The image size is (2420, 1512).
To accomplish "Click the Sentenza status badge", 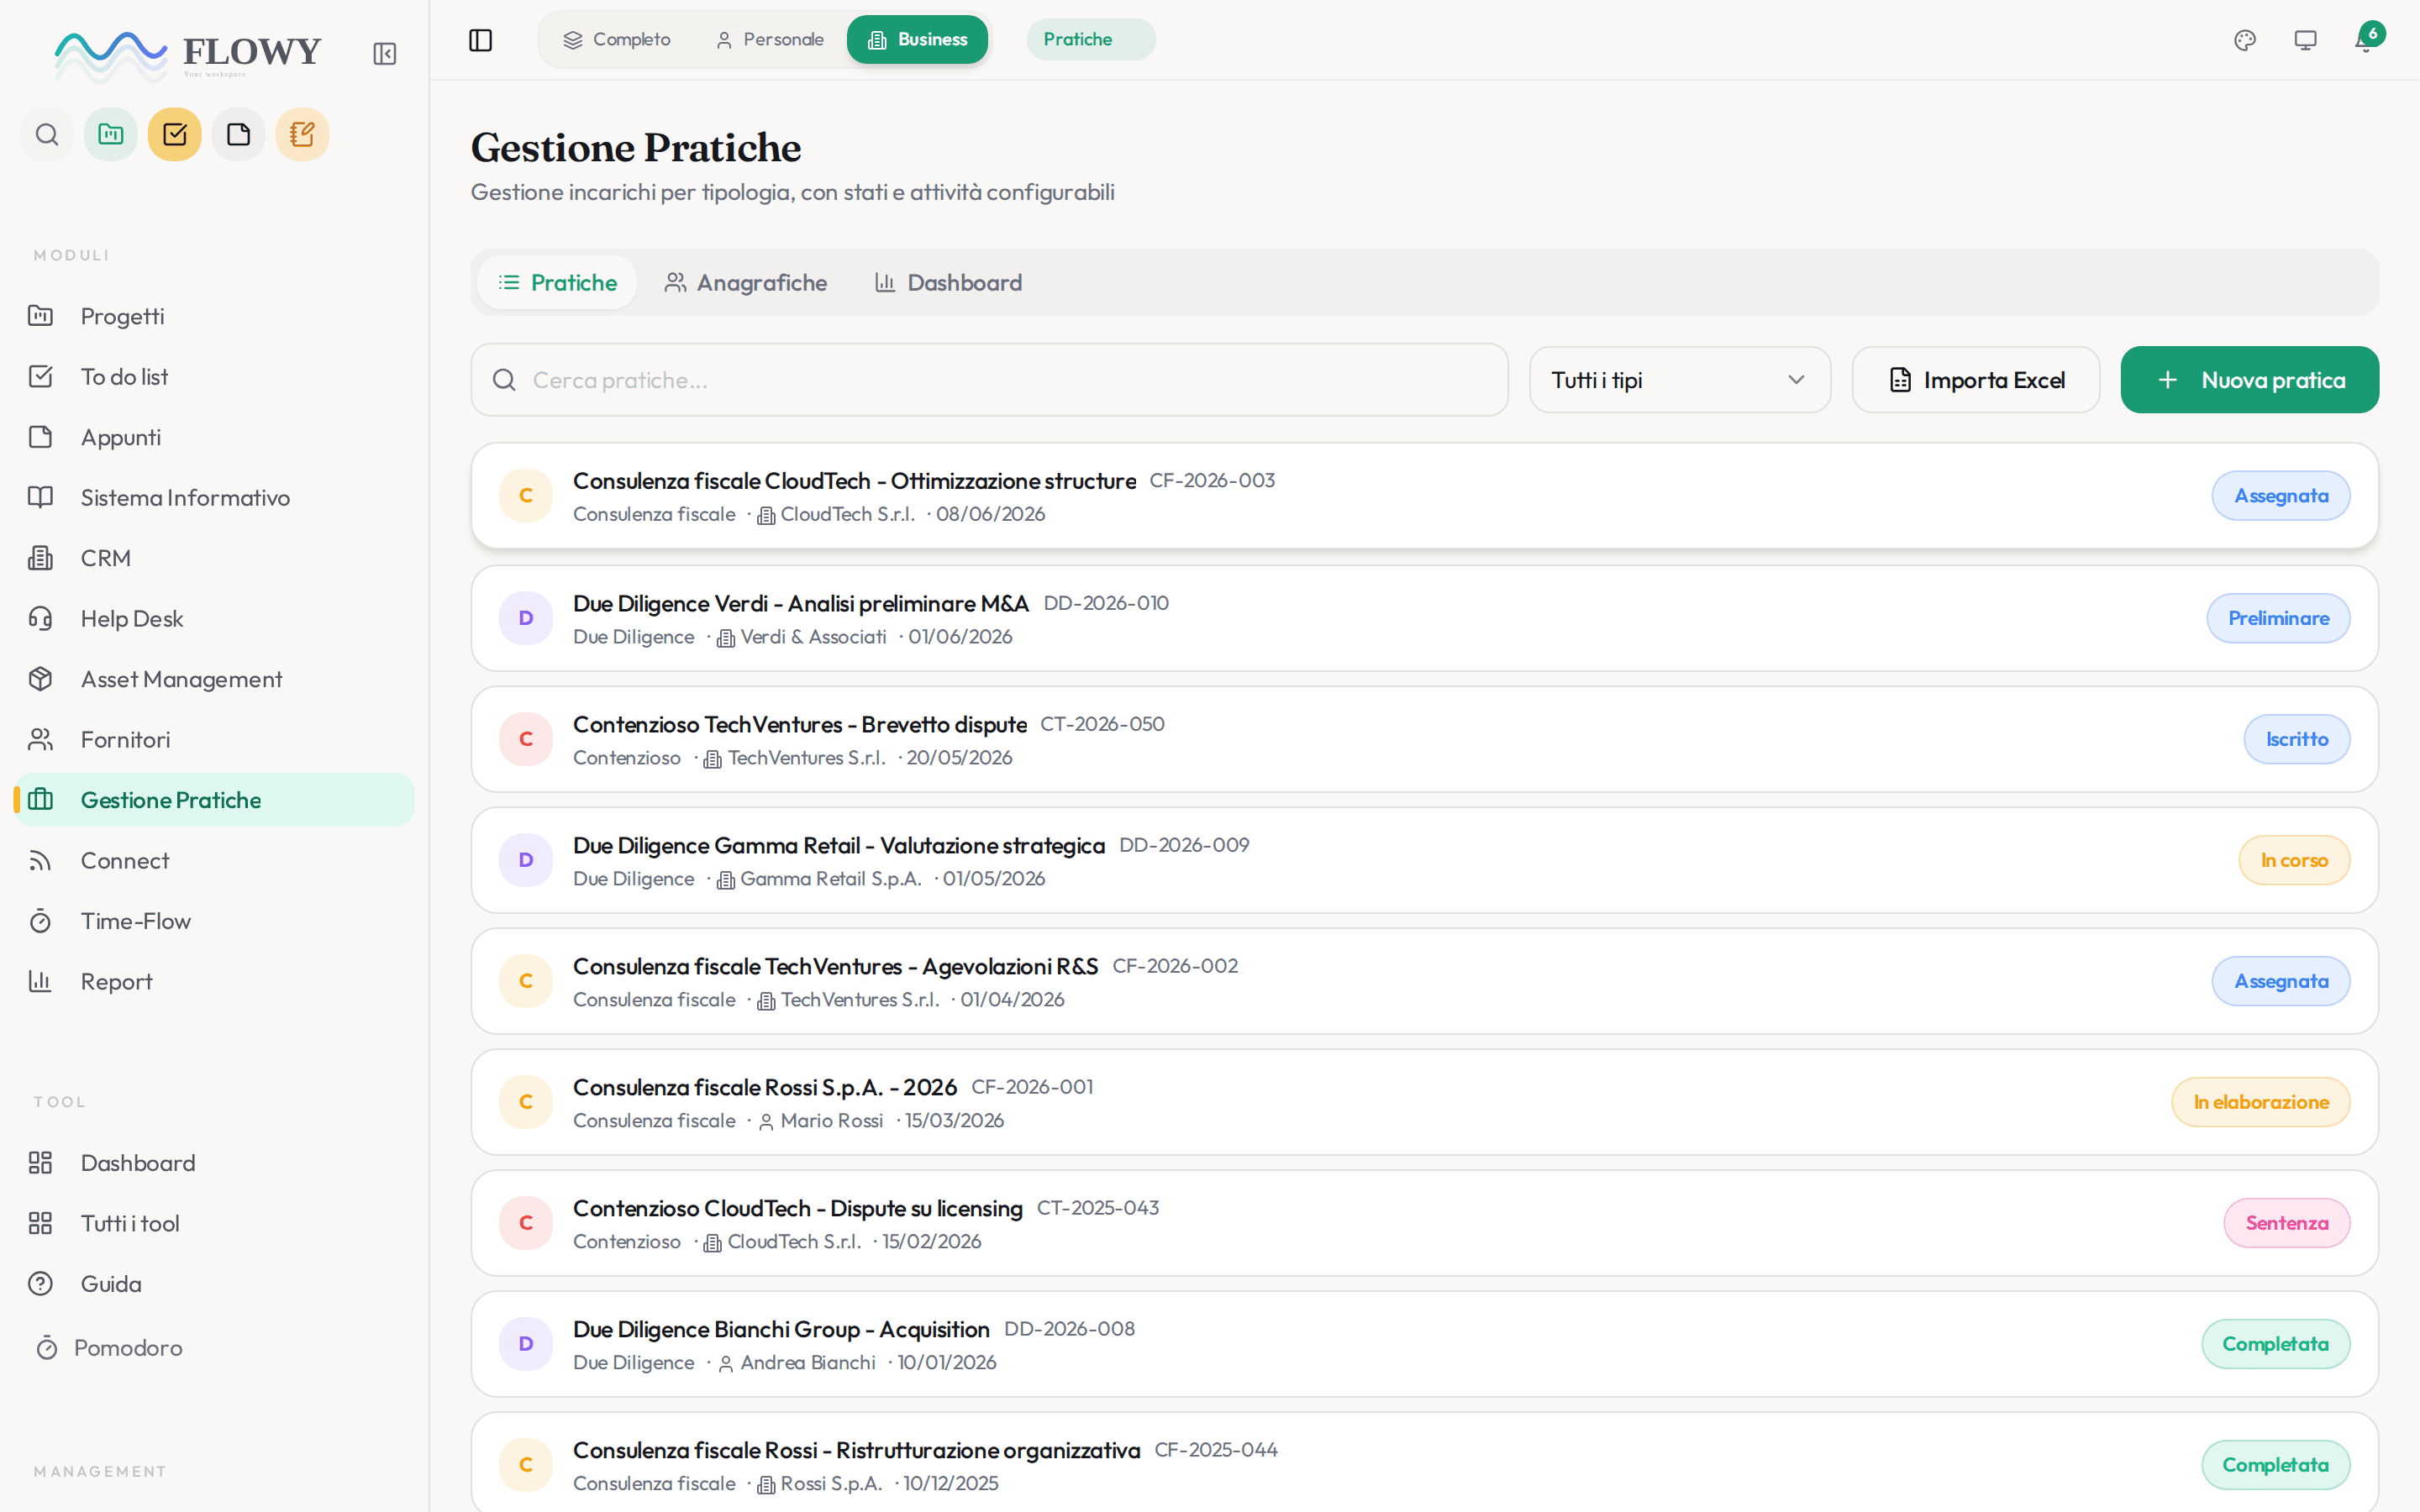I will tap(2287, 1223).
